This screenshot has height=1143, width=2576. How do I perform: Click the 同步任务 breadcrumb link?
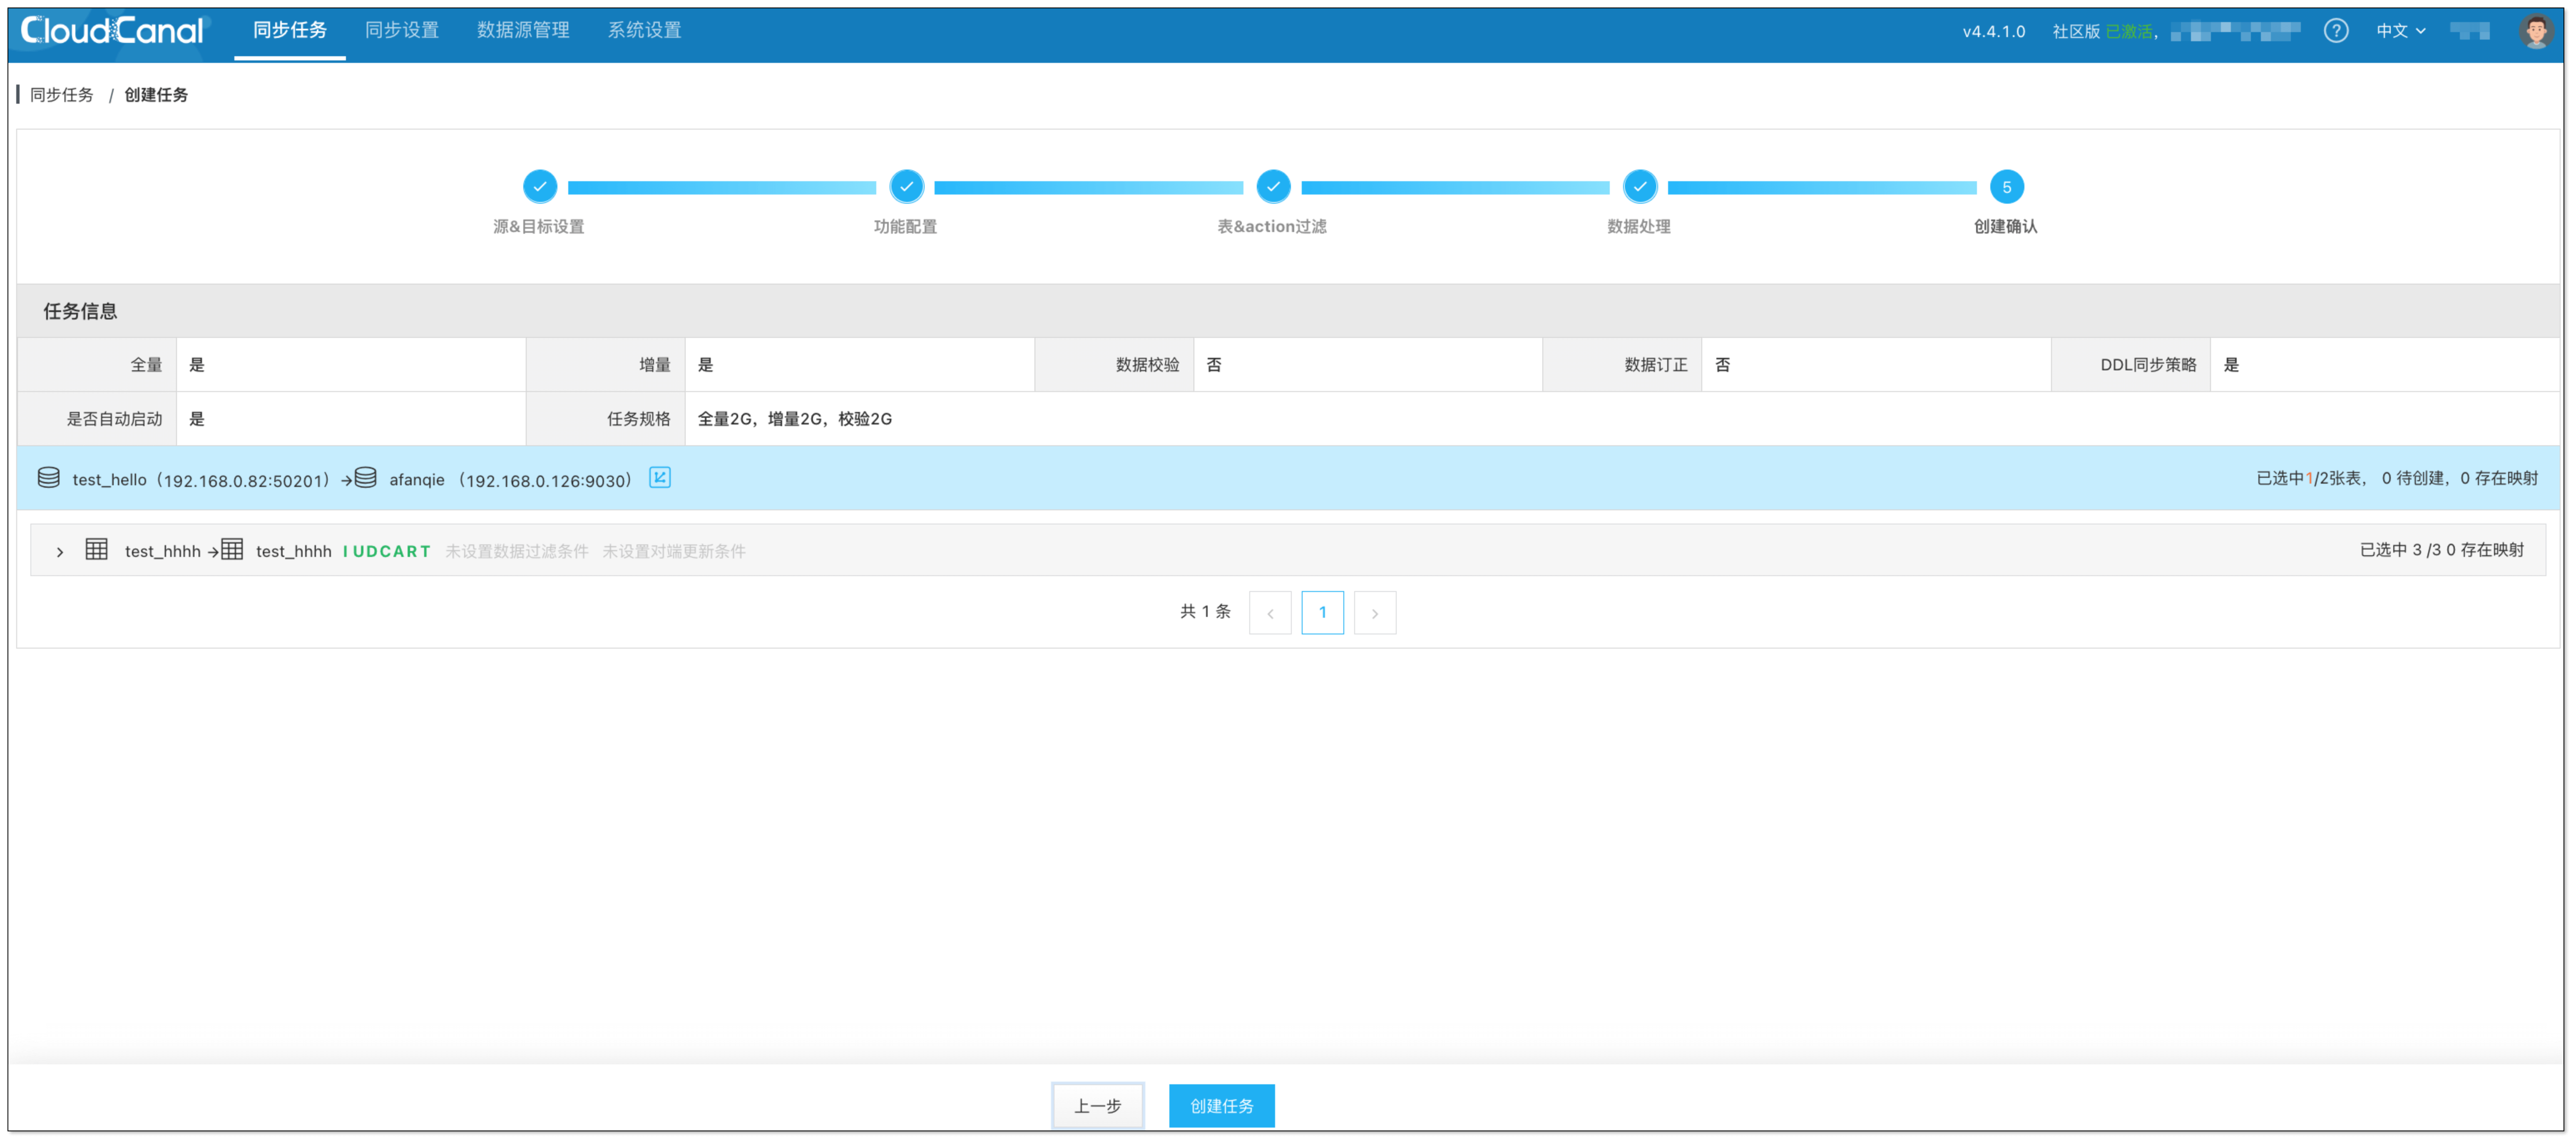62,95
